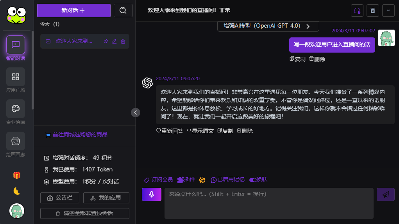Viewport: 399px width, 224px height.
Task: Delete the AI reply with 删除
Action: click(245, 131)
